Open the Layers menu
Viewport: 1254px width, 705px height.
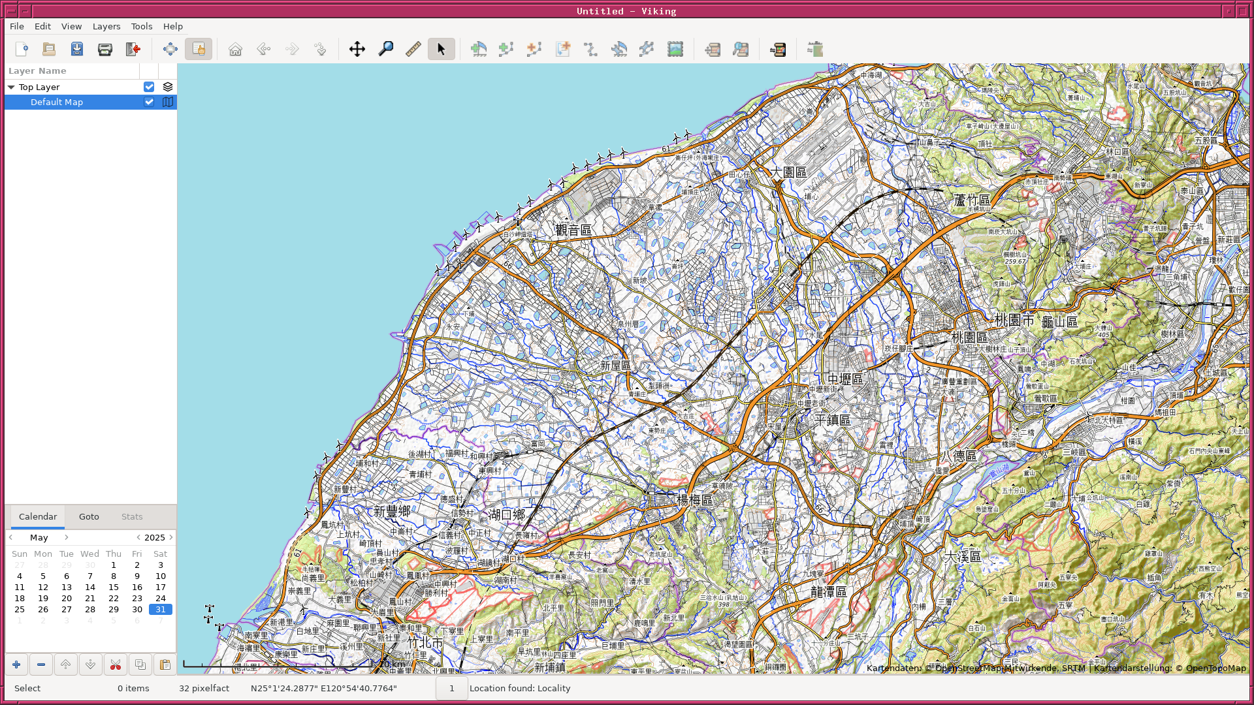tap(106, 26)
